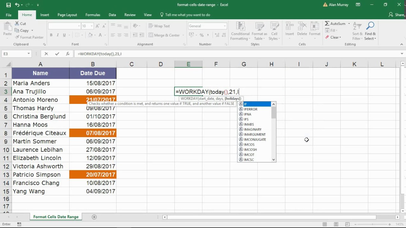Undo the last action
This screenshot has height=228, width=406.
(17, 5)
